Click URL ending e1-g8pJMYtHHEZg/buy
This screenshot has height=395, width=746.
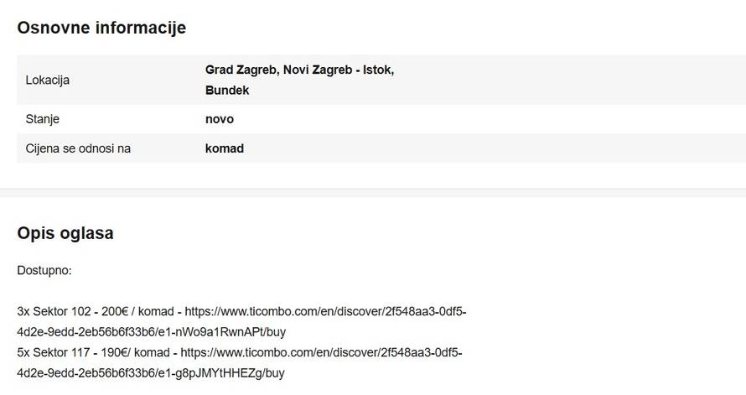[x=151, y=372]
